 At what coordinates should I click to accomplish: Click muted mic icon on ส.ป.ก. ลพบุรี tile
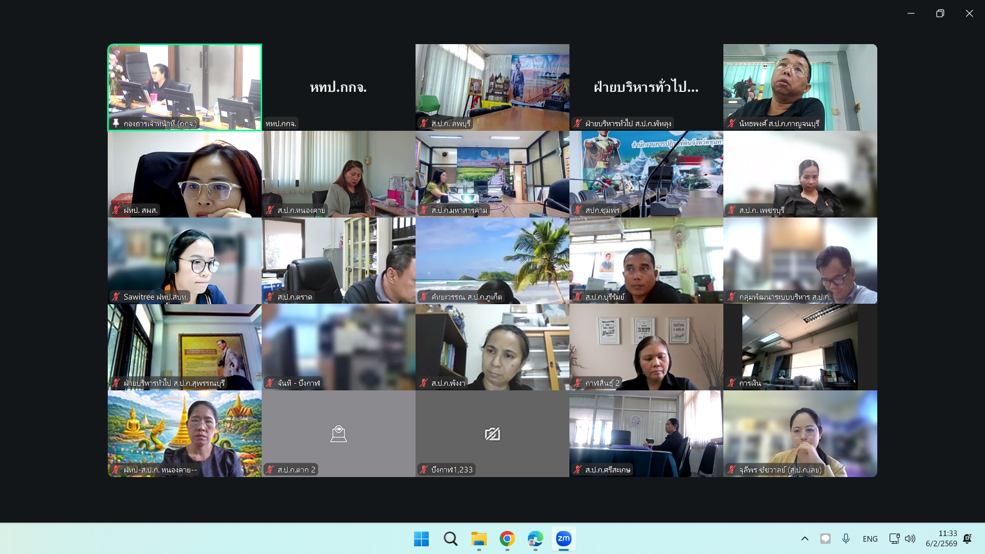click(424, 123)
